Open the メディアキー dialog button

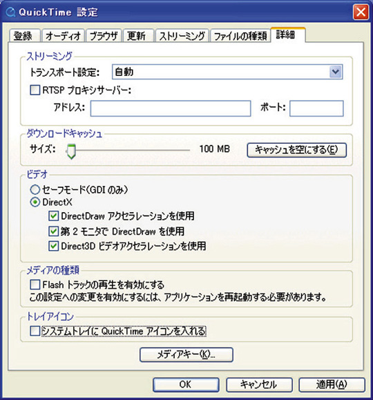tap(186, 354)
